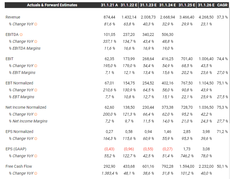The width and height of the screenshot is (230, 179).
Task: Click the Revenue row label
Action: point(13,17)
